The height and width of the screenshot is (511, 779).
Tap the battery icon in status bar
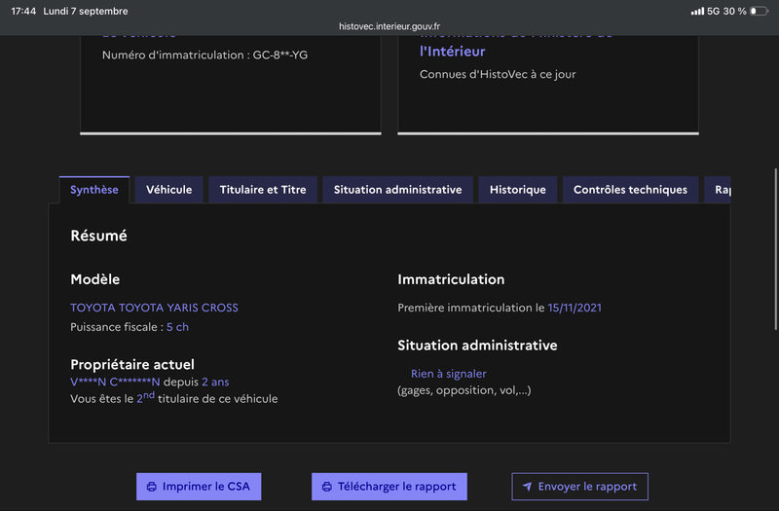[x=759, y=11]
